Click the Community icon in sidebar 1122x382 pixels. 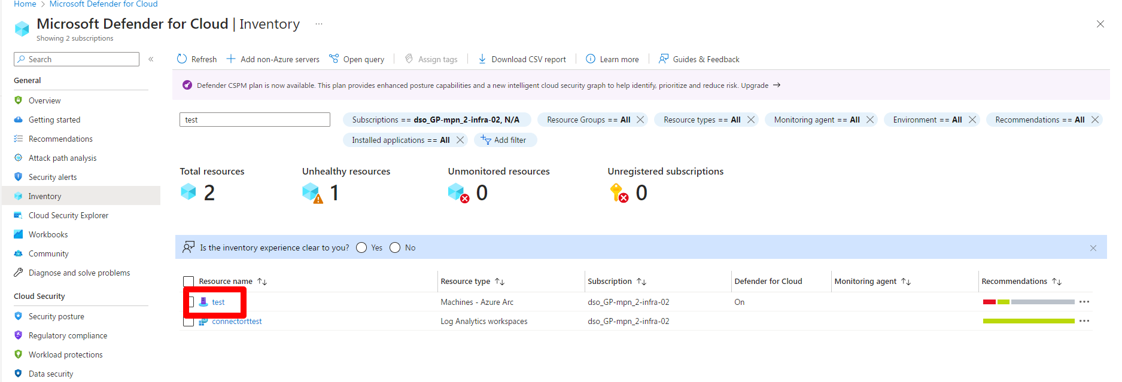tap(19, 253)
